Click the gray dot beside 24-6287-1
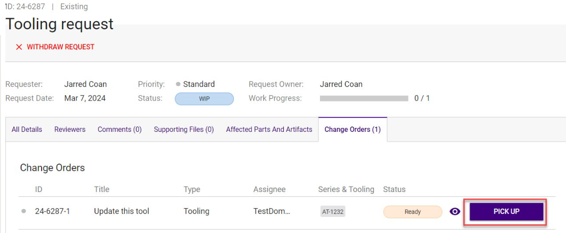The width and height of the screenshot is (566, 233). 23,212
